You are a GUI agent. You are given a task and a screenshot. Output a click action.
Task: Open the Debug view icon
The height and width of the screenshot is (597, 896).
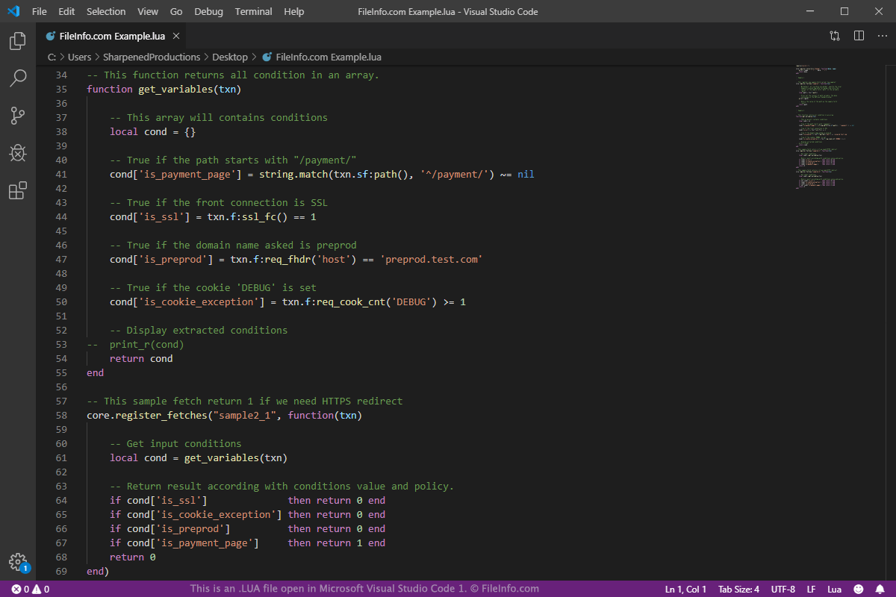click(18, 153)
